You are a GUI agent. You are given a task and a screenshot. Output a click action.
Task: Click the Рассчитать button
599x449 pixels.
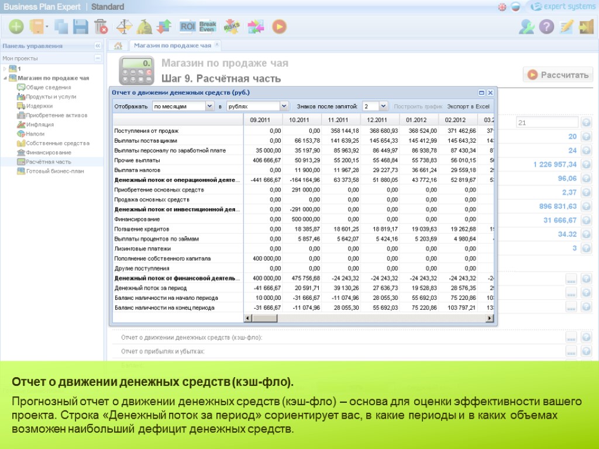557,75
